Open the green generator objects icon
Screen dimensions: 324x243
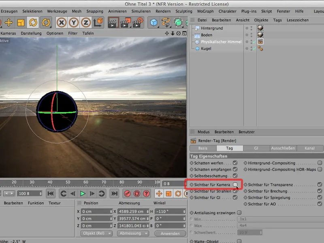(x=178, y=22)
